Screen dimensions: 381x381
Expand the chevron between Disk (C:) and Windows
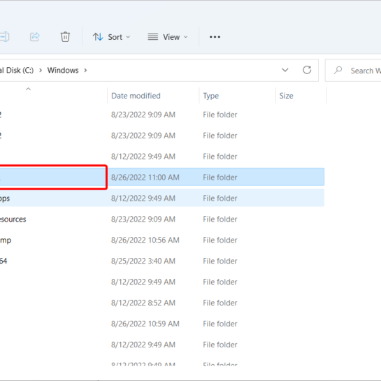pos(41,71)
